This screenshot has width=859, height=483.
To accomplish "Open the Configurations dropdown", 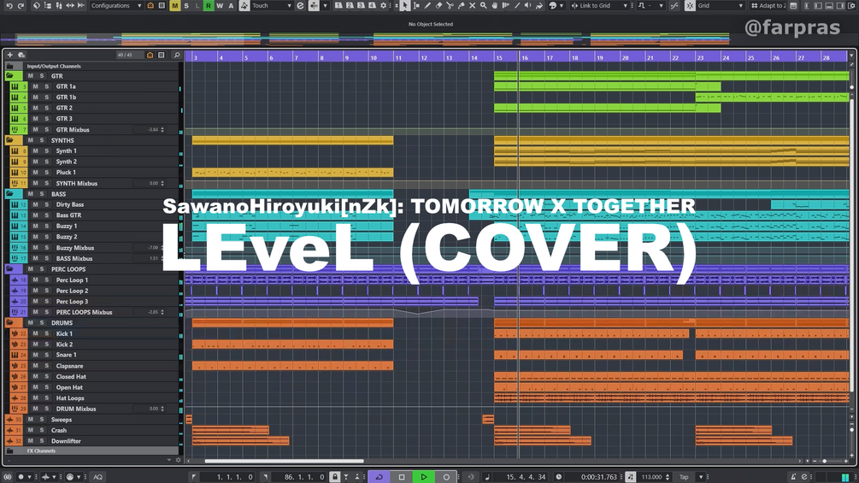I will (115, 5).
